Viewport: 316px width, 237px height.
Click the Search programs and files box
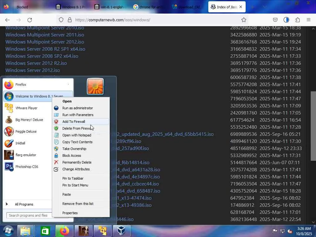[x=29, y=215]
